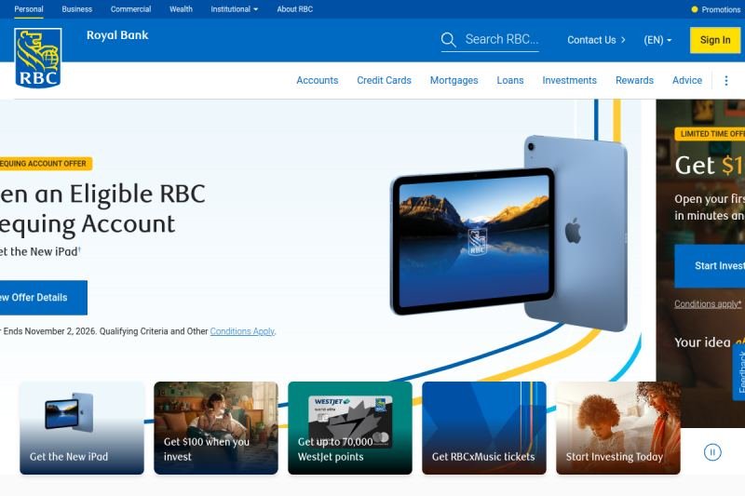Open the three-dot more menu
The width and height of the screenshot is (745, 496).
click(726, 81)
